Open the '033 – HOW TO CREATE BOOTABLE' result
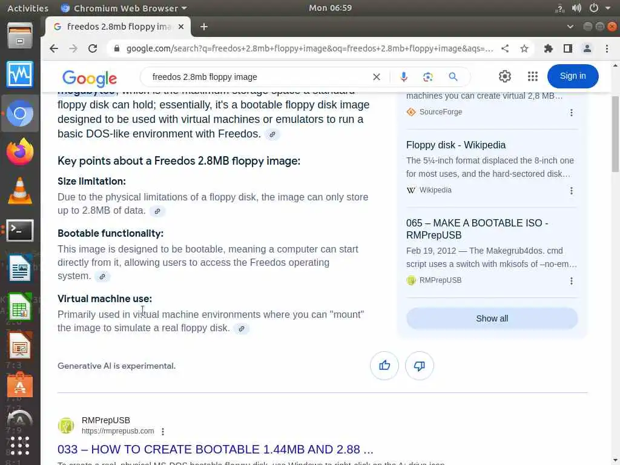The image size is (620, 465). [x=216, y=449]
